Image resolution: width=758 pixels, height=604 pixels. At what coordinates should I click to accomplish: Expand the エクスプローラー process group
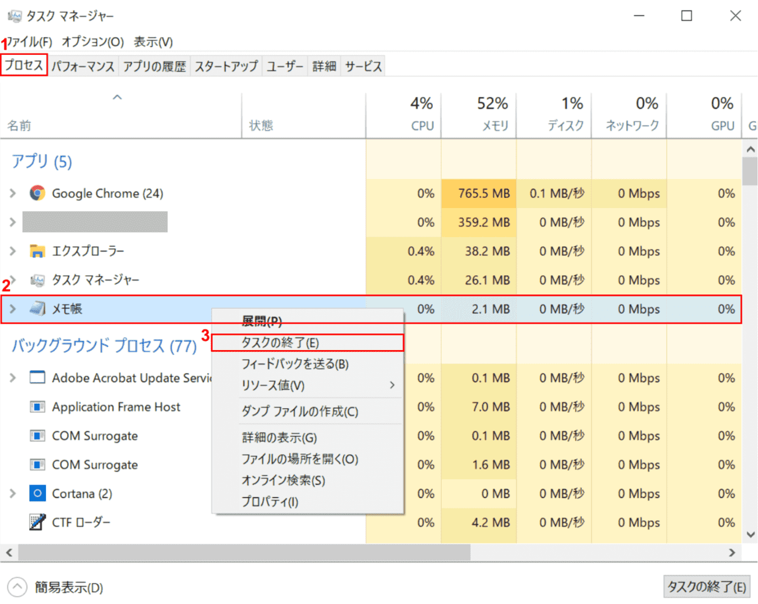coord(12,251)
